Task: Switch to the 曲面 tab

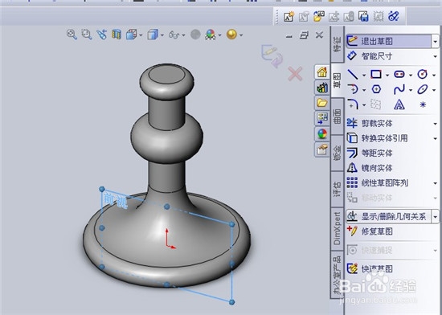Action: (x=338, y=117)
